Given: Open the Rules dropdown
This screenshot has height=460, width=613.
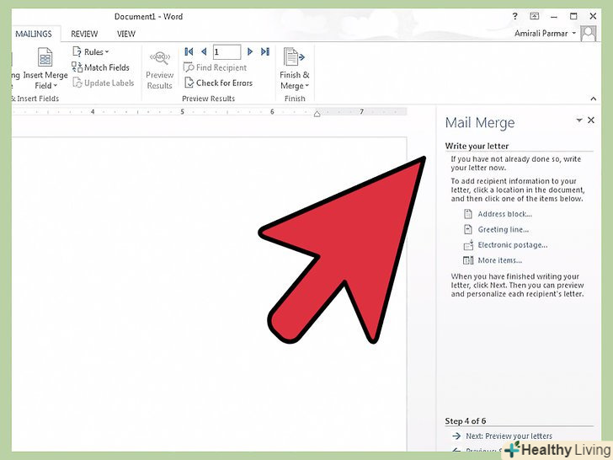Looking at the screenshot, I should (91, 52).
